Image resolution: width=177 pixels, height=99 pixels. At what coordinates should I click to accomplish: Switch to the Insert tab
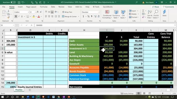pyautogui.click(x=20, y=7)
